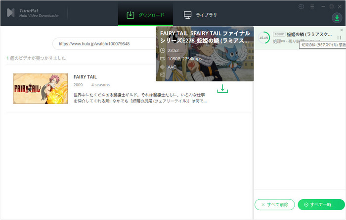346x220 pixels.
Task: Click the FAIRY TAIL description text
Action: click(x=140, y=98)
